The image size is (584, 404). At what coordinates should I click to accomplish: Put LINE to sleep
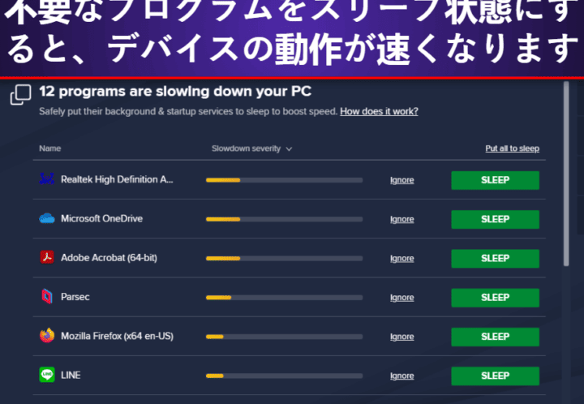coord(495,376)
